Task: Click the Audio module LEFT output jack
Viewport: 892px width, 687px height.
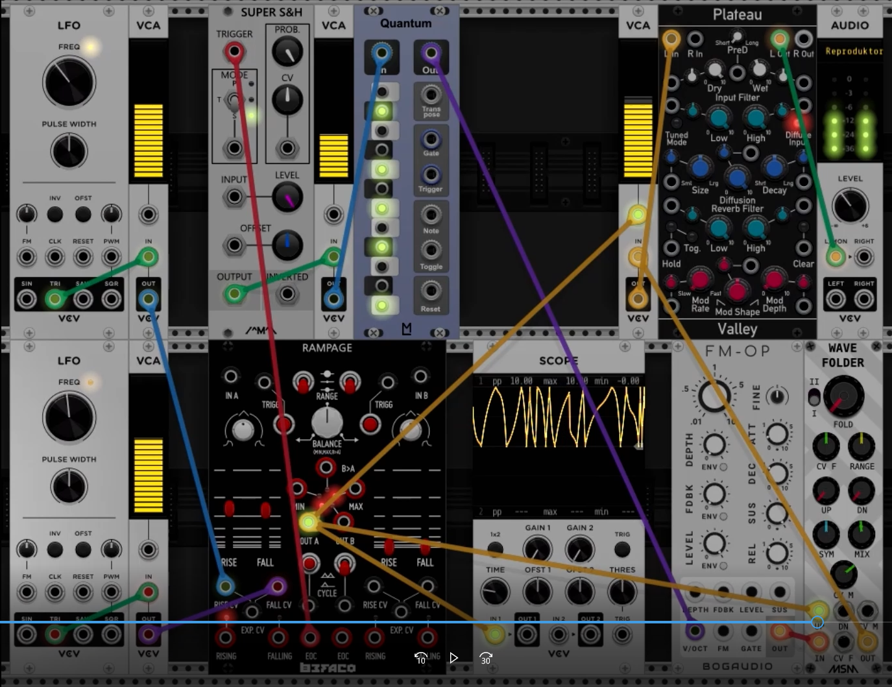Action: pyautogui.click(x=836, y=299)
